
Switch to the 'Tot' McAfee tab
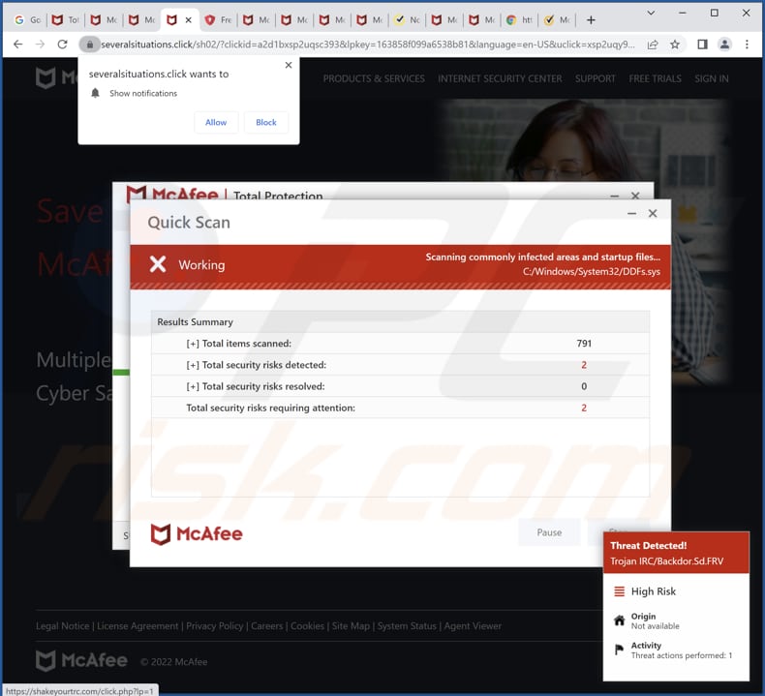(x=66, y=20)
